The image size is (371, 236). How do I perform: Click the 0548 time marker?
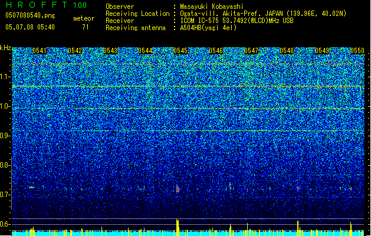(x=287, y=51)
